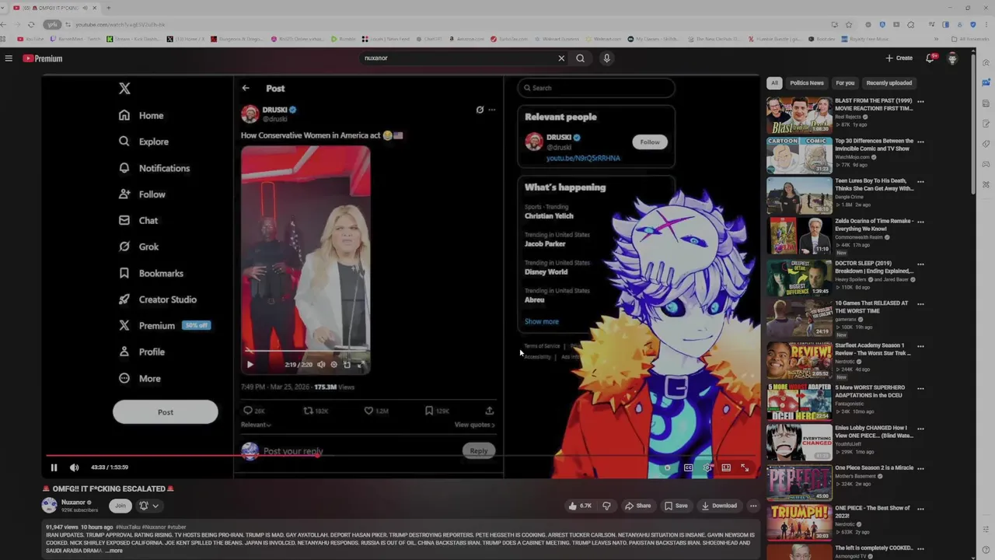
Task: Select the 'All' filter chip
Action: [774, 83]
